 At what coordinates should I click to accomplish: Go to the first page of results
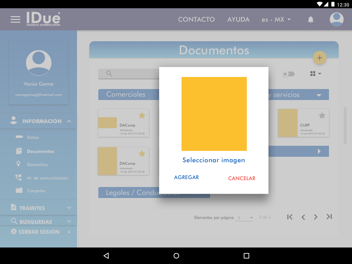click(290, 217)
